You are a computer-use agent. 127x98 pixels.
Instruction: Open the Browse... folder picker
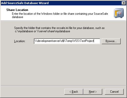point(111,41)
